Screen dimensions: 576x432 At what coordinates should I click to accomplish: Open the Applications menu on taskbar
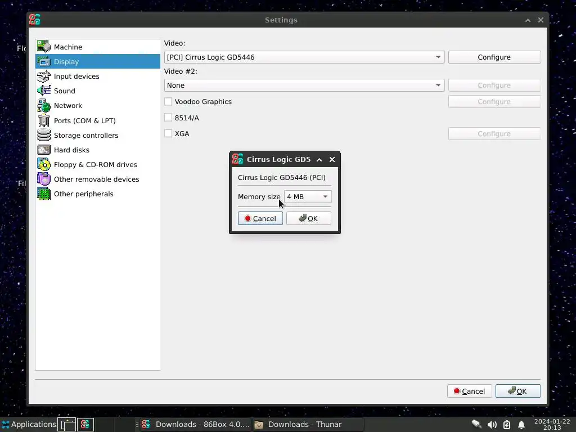(x=29, y=424)
